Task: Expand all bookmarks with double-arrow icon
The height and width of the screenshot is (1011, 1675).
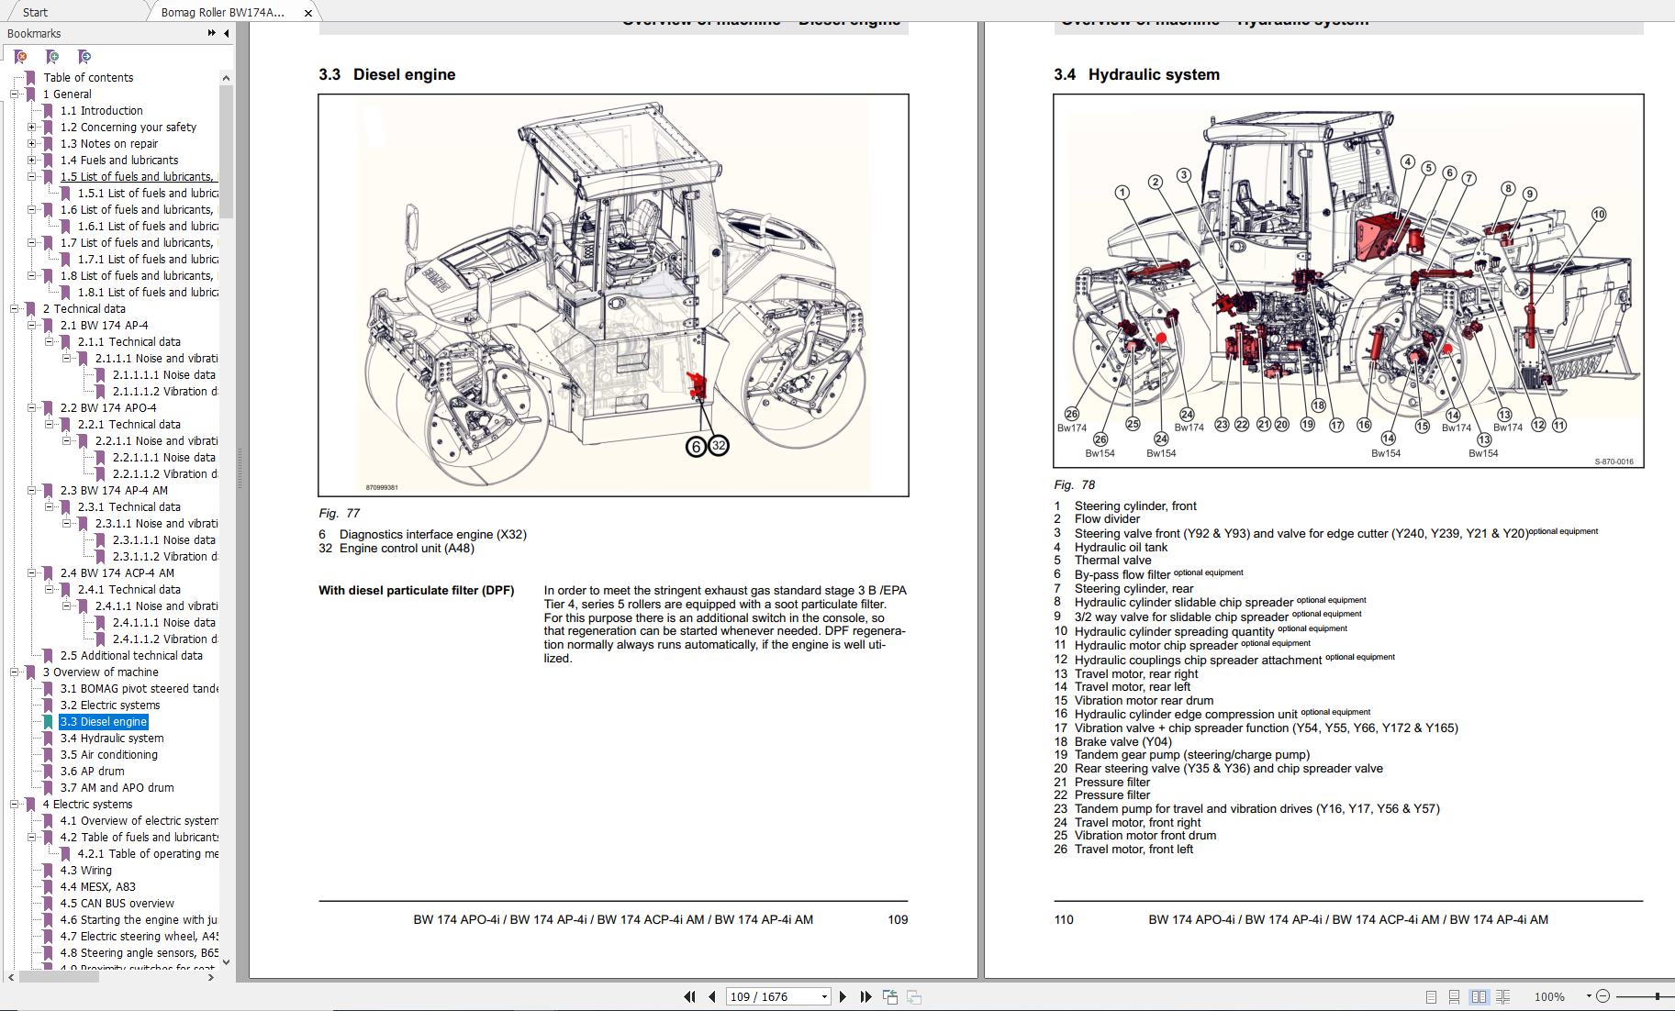Action: 211,33
